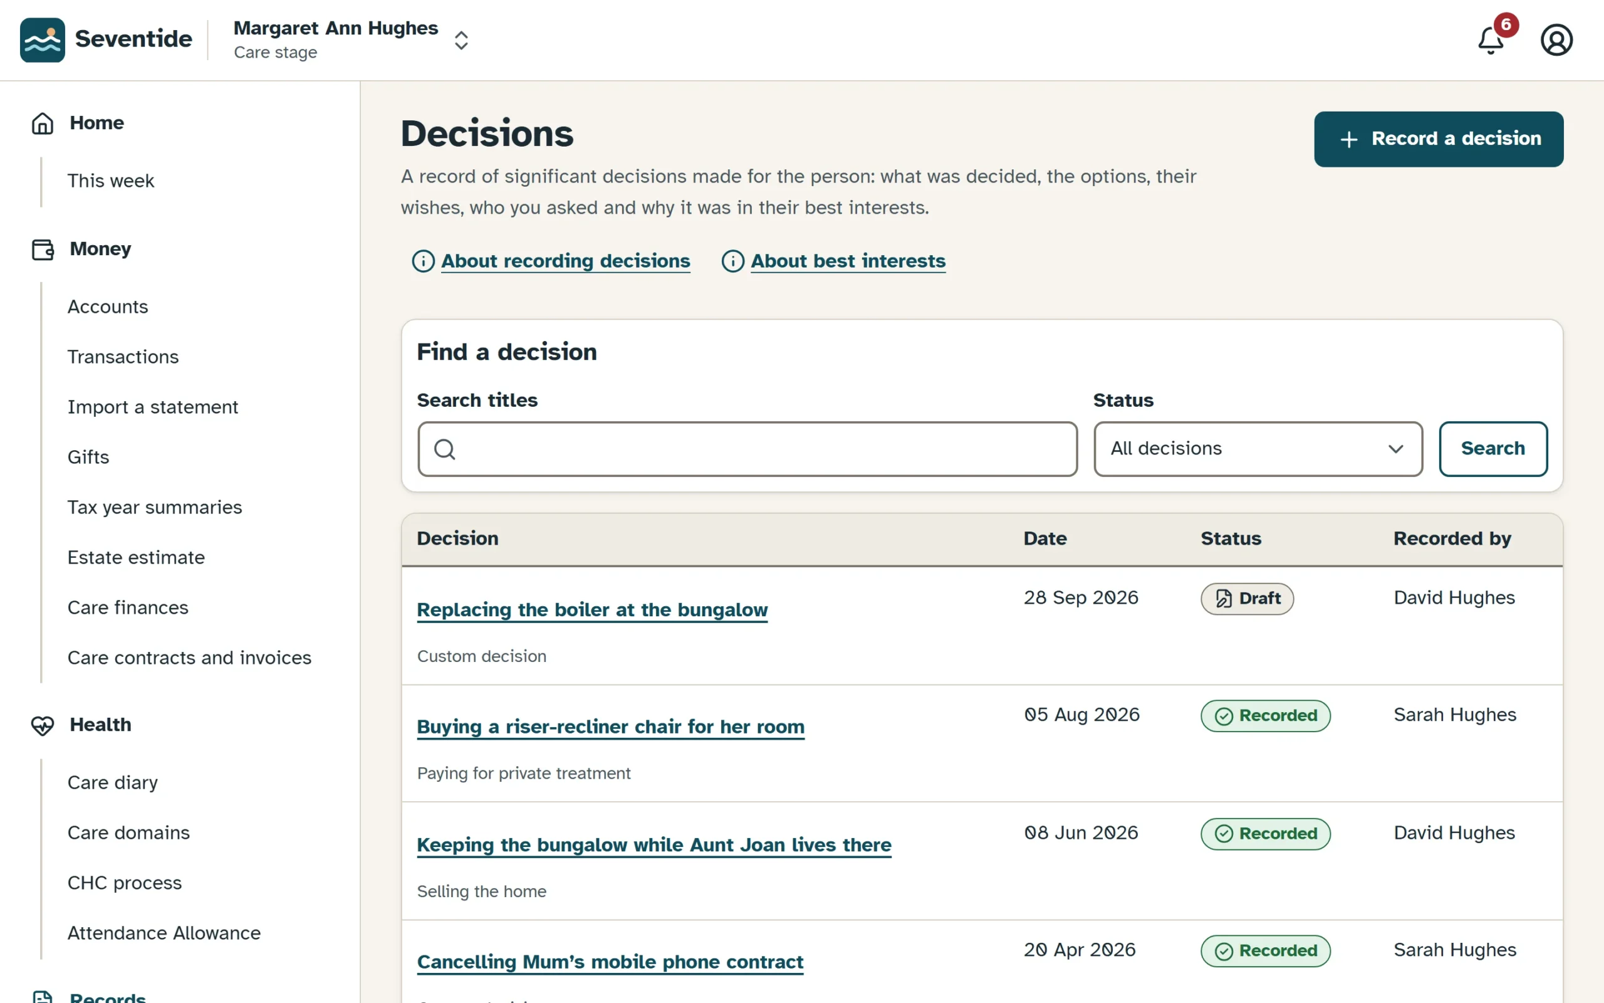Go to This week in sidebar

(111, 181)
